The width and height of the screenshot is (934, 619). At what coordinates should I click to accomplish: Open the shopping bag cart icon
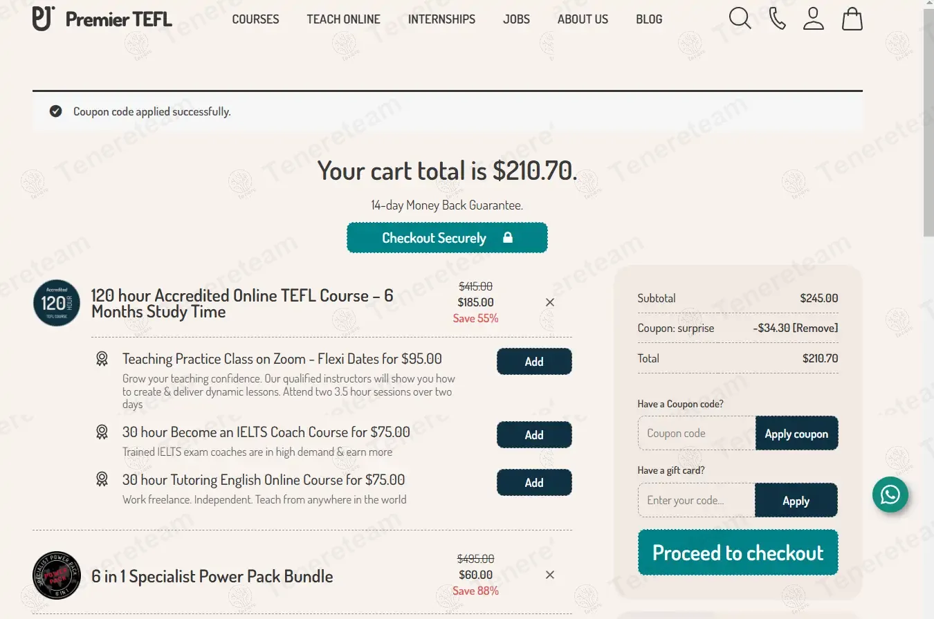click(852, 19)
